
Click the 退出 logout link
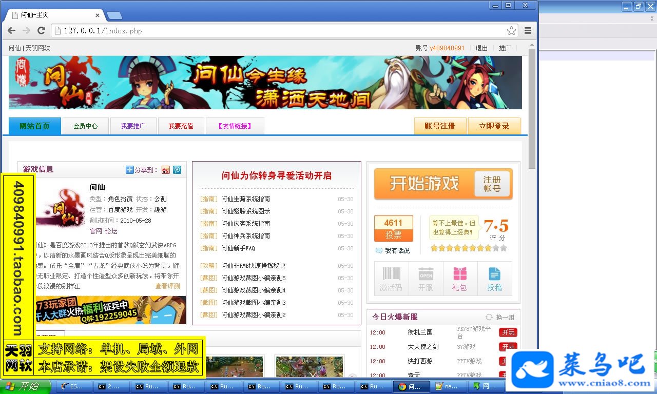(481, 48)
